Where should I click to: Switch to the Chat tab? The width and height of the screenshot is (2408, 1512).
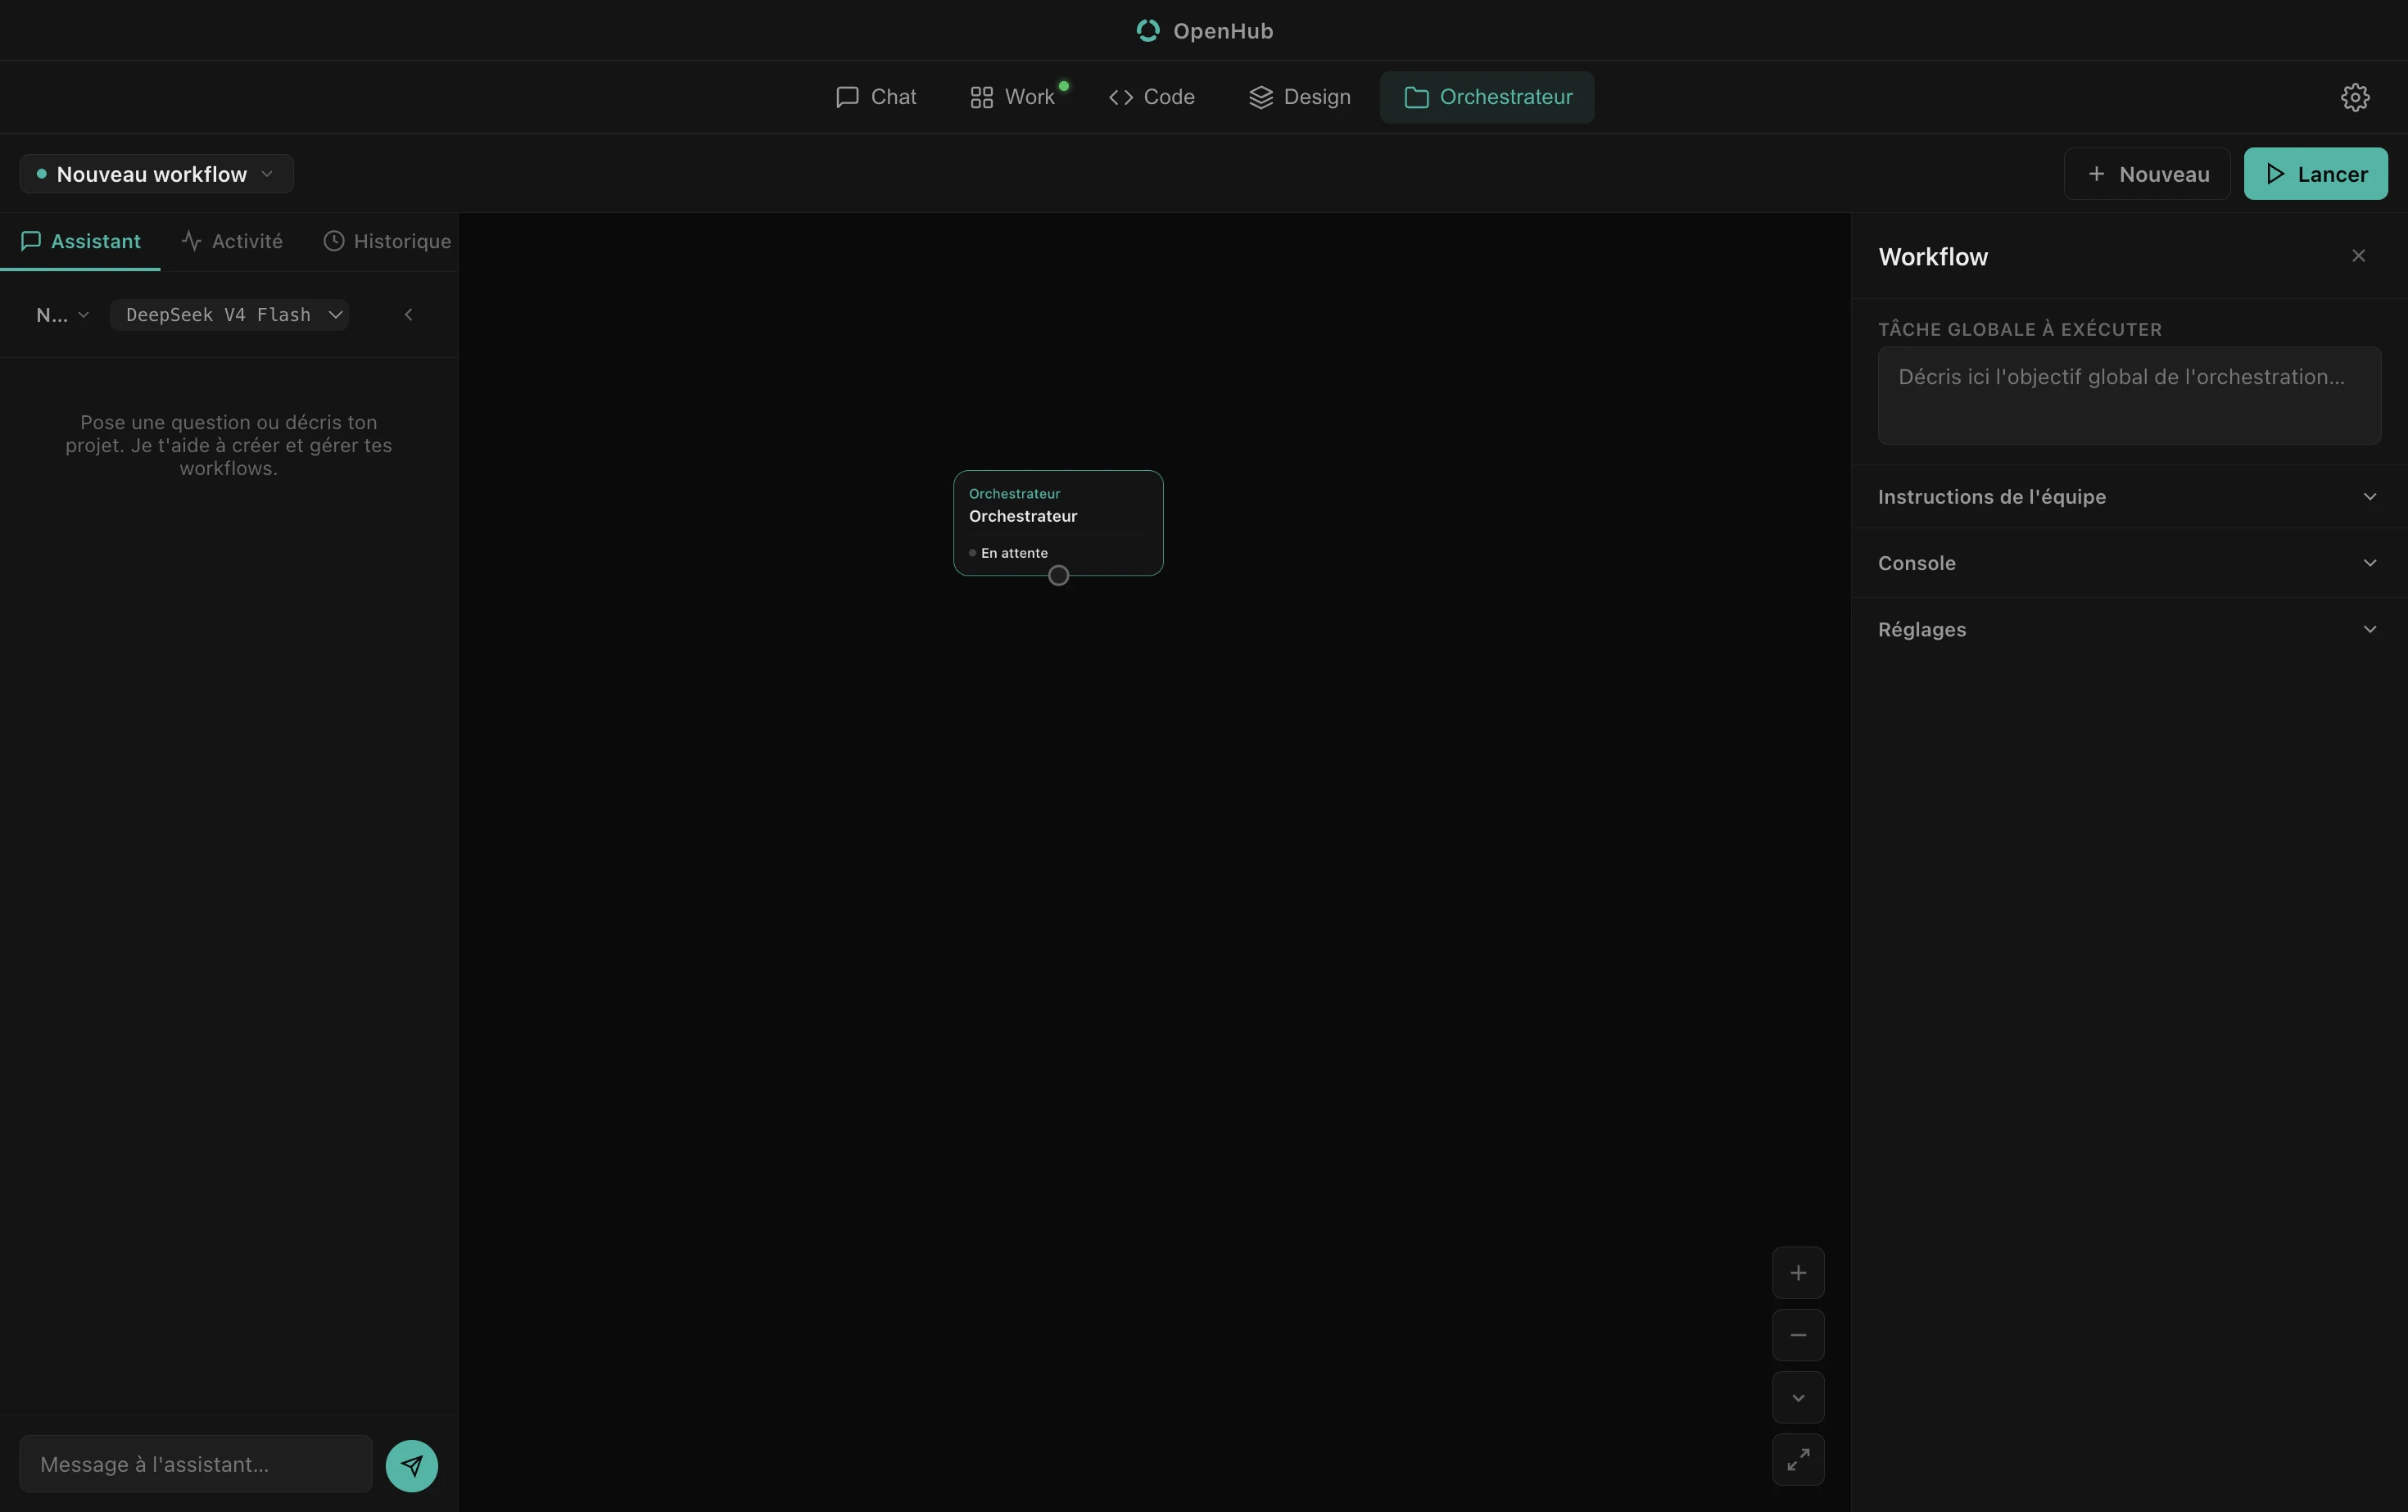[876, 97]
